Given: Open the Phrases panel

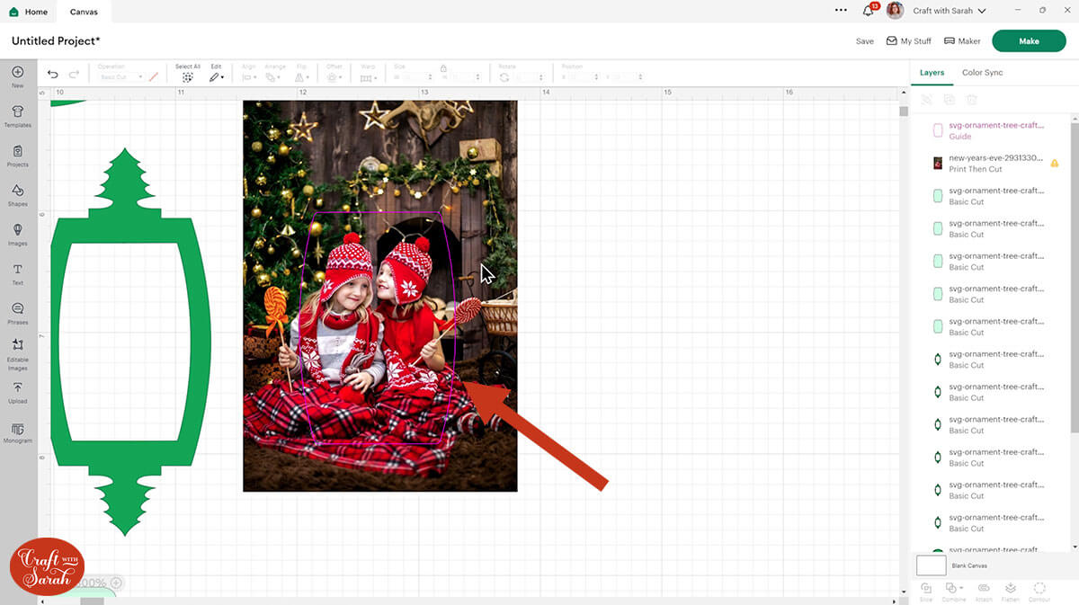Looking at the screenshot, I should (x=18, y=313).
